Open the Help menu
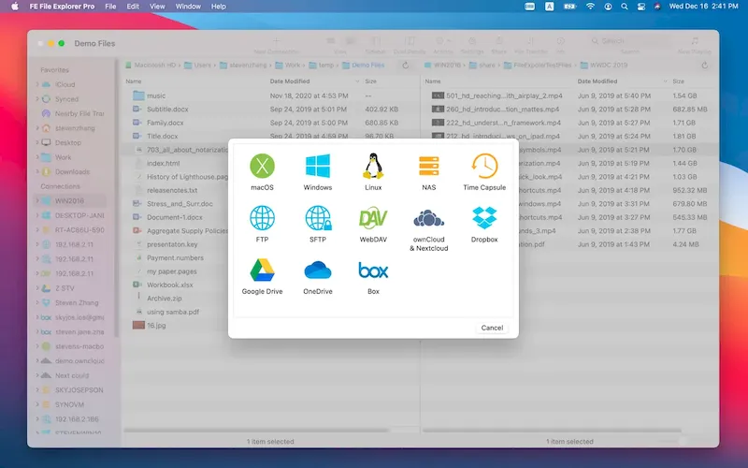This screenshot has width=748, height=468. (x=219, y=7)
